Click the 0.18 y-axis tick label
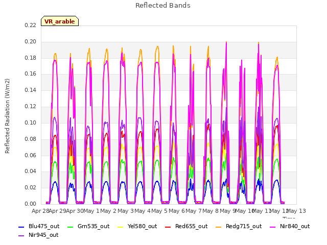Viewport: 327px width, 245px height. [x=30, y=58]
